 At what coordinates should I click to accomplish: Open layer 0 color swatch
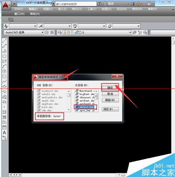pos(80,32)
